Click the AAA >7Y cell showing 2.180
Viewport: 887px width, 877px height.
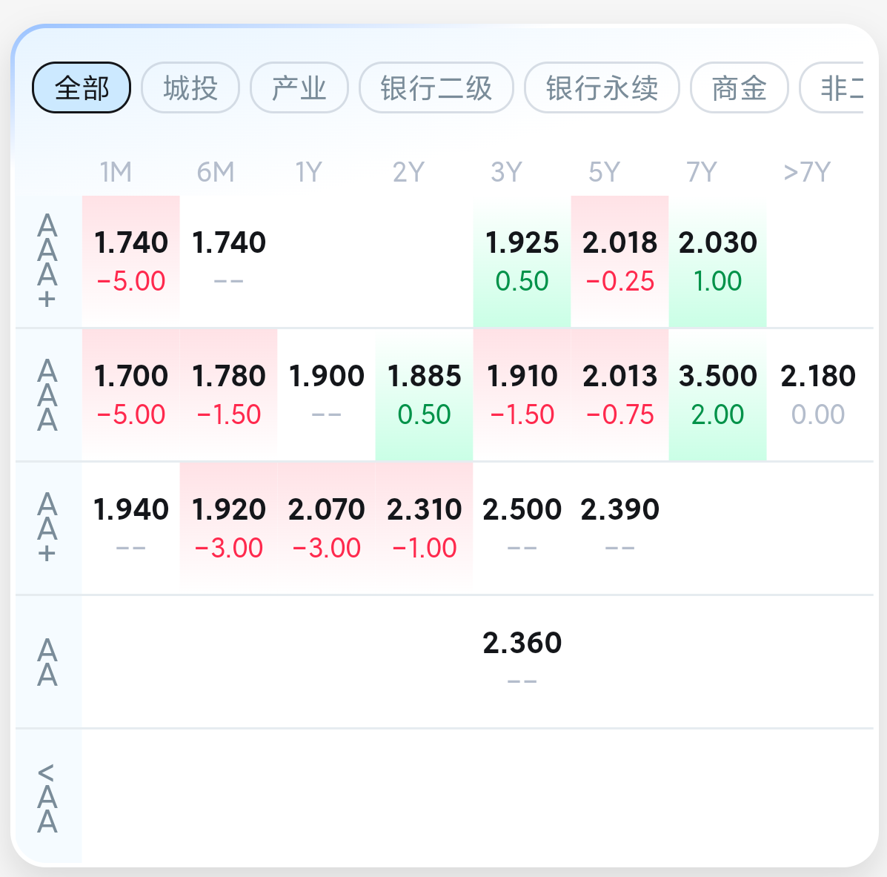(818, 395)
